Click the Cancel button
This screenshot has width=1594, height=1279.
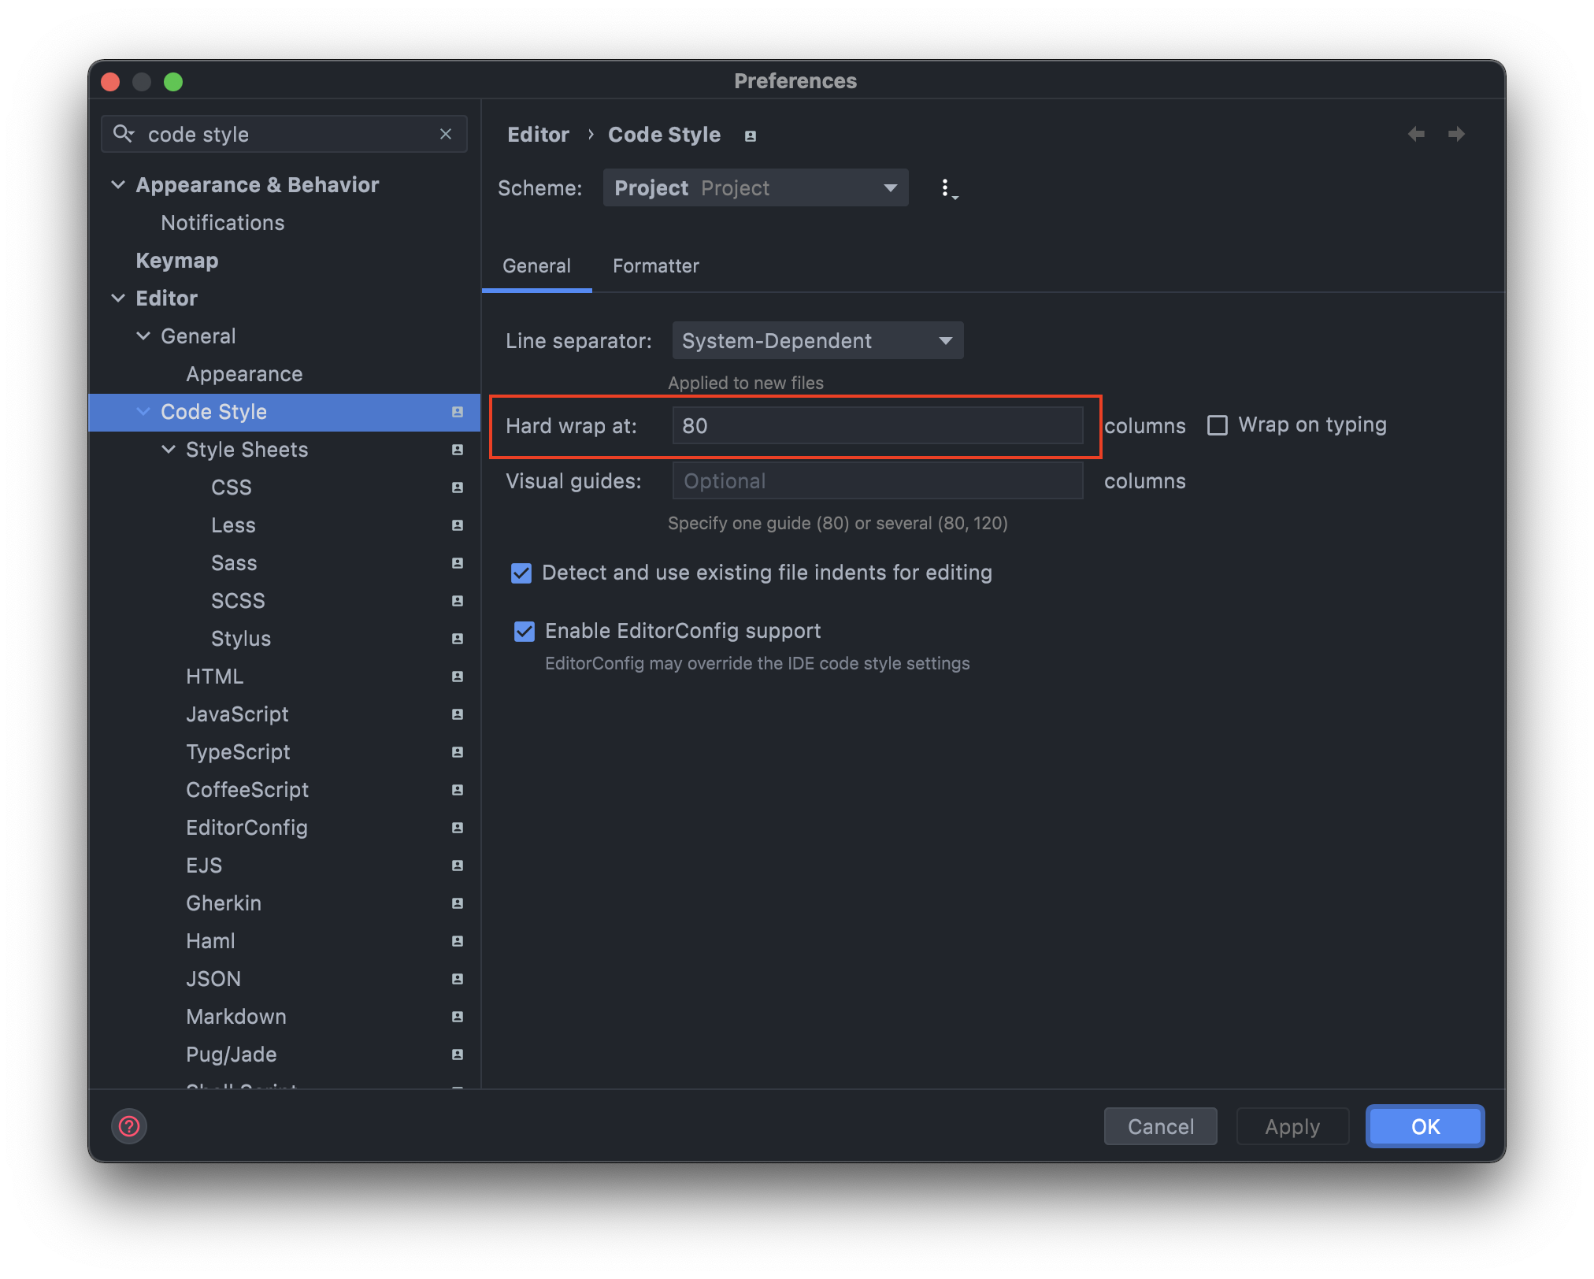pyautogui.click(x=1160, y=1126)
